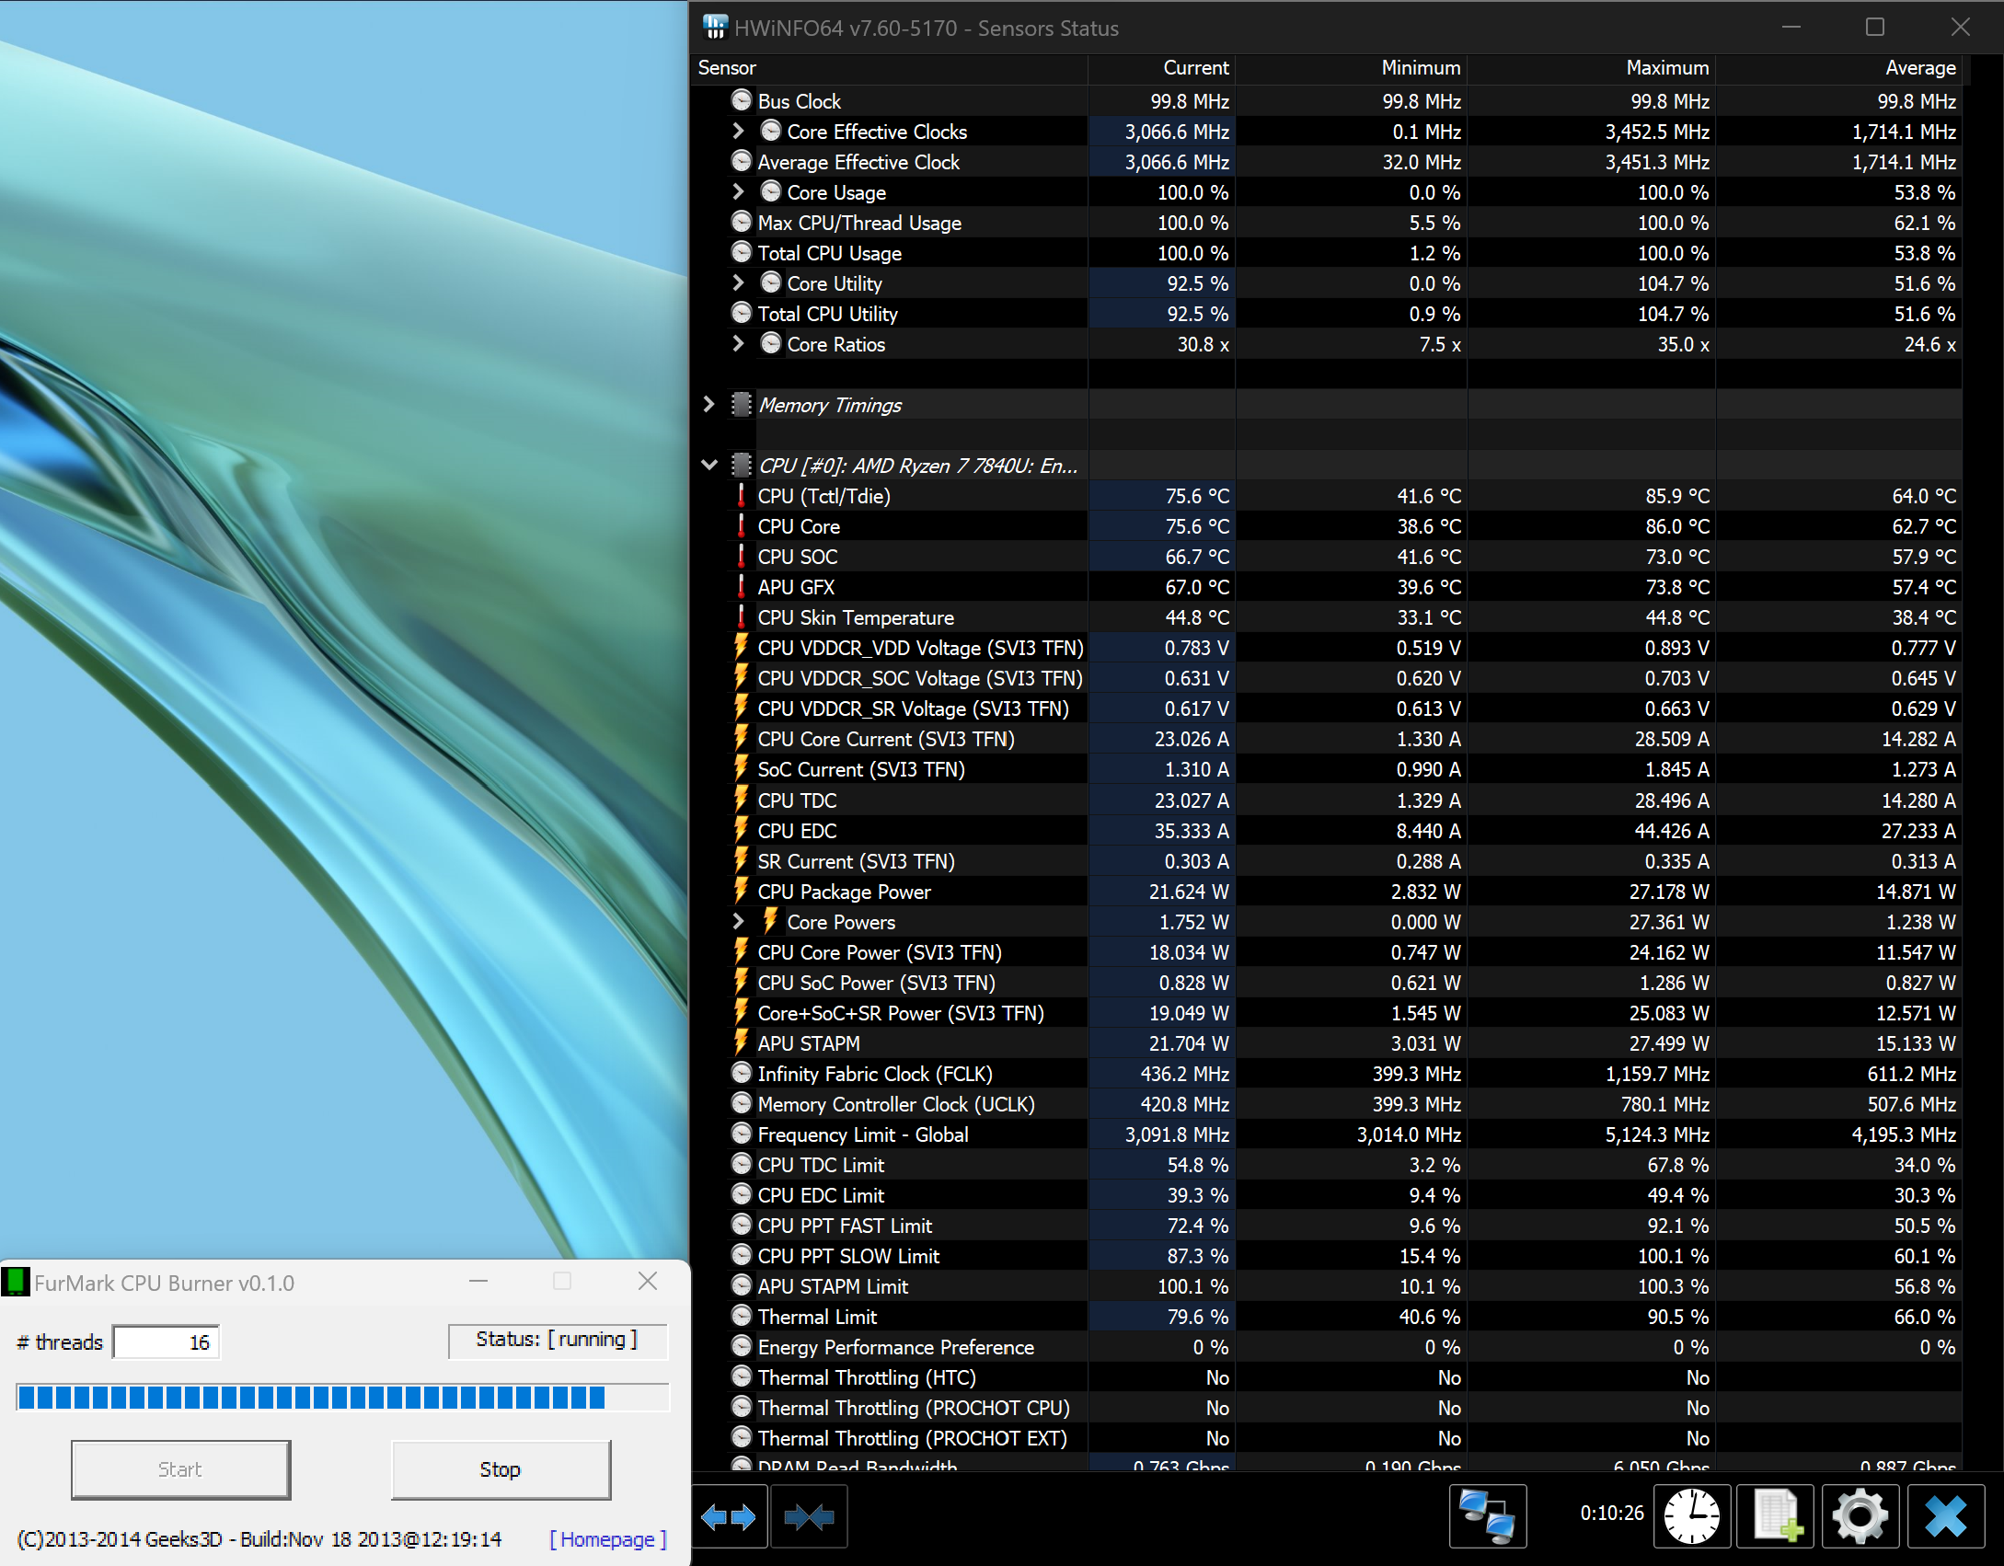The image size is (2004, 1566).
Task: Minimize the FurMark CPU Burner window
Action: pos(478,1281)
